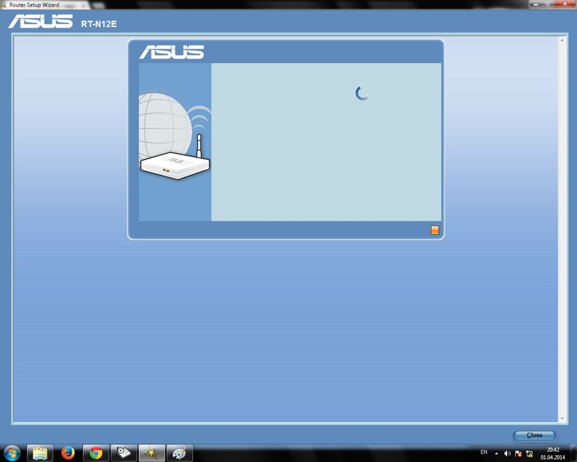Open the volume control in tray
577x462 pixels.
(x=507, y=454)
